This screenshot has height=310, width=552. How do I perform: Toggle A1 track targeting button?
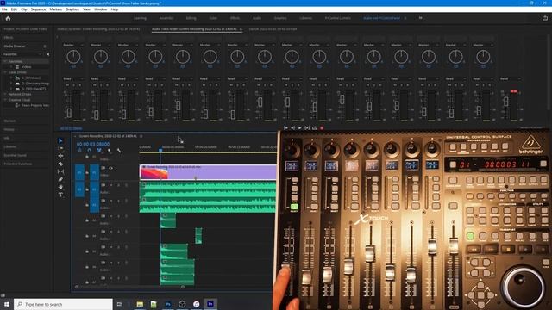click(94, 189)
